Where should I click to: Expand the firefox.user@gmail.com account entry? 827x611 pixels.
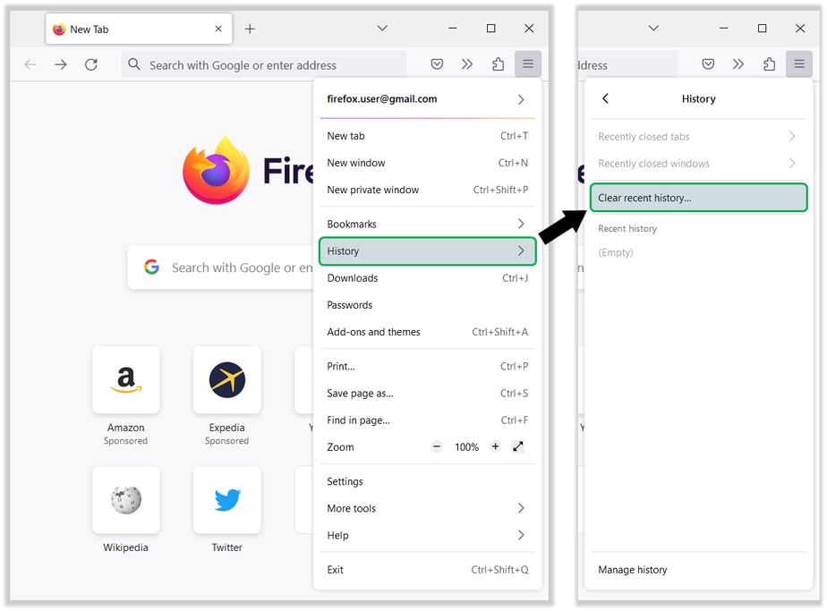427,99
